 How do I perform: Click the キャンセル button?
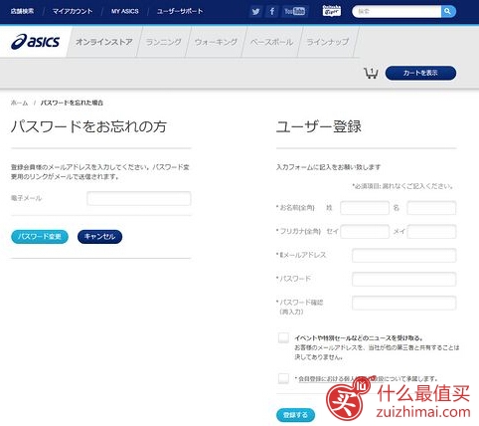point(99,237)
